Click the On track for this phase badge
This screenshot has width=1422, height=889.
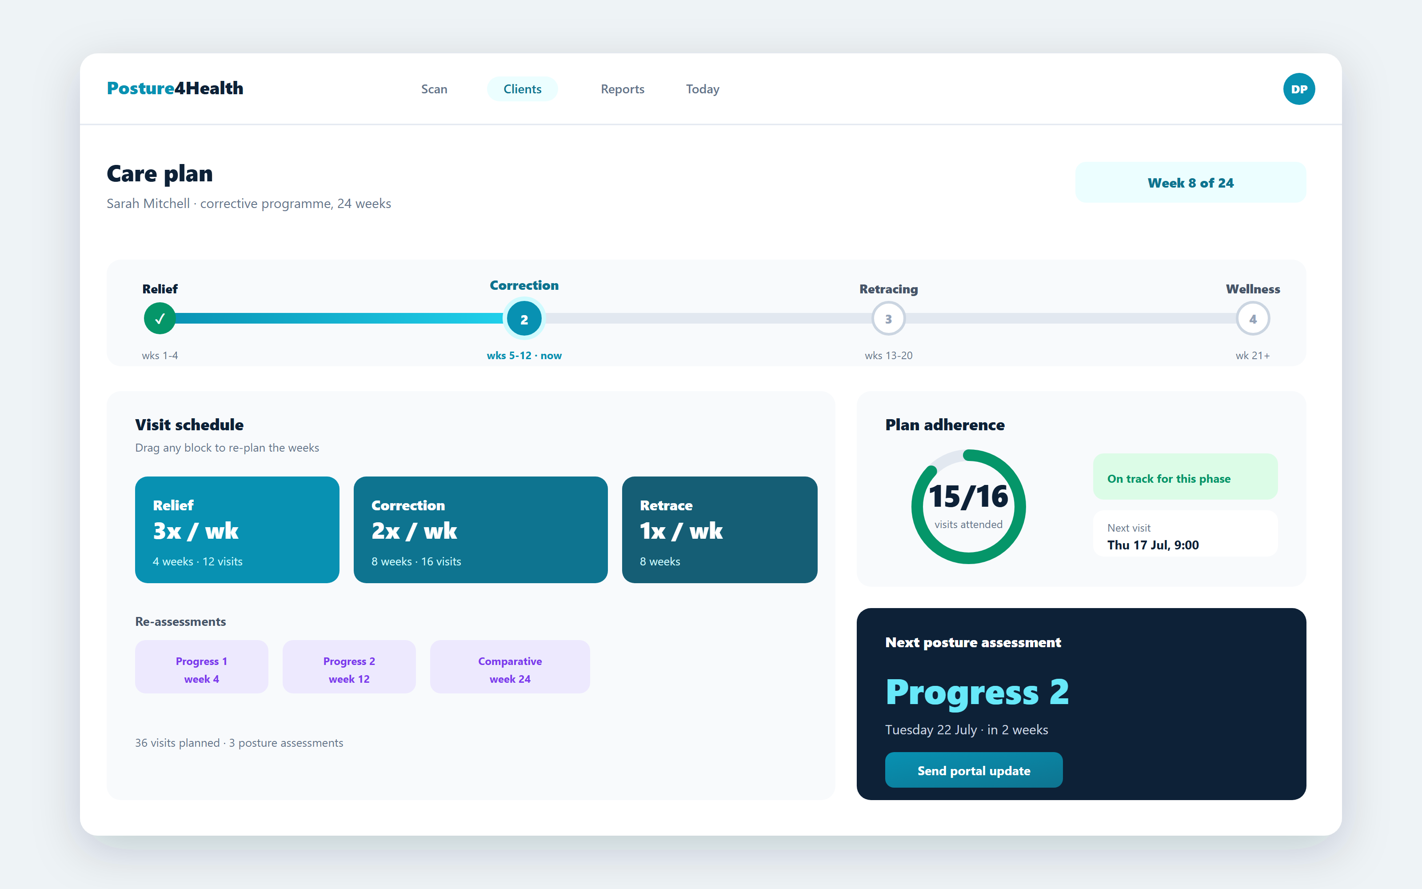tap(1185, 477)
